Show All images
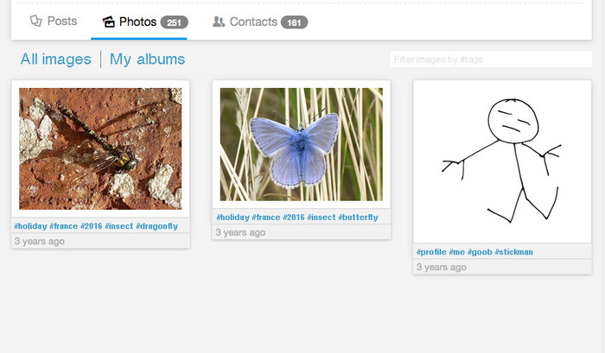605x353 pixels. click(x=55, y=60)
